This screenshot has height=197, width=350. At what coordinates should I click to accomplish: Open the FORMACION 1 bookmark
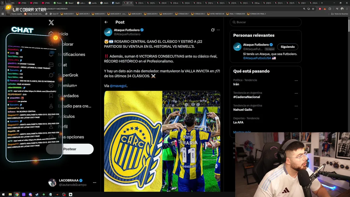(x=182, y=14)
